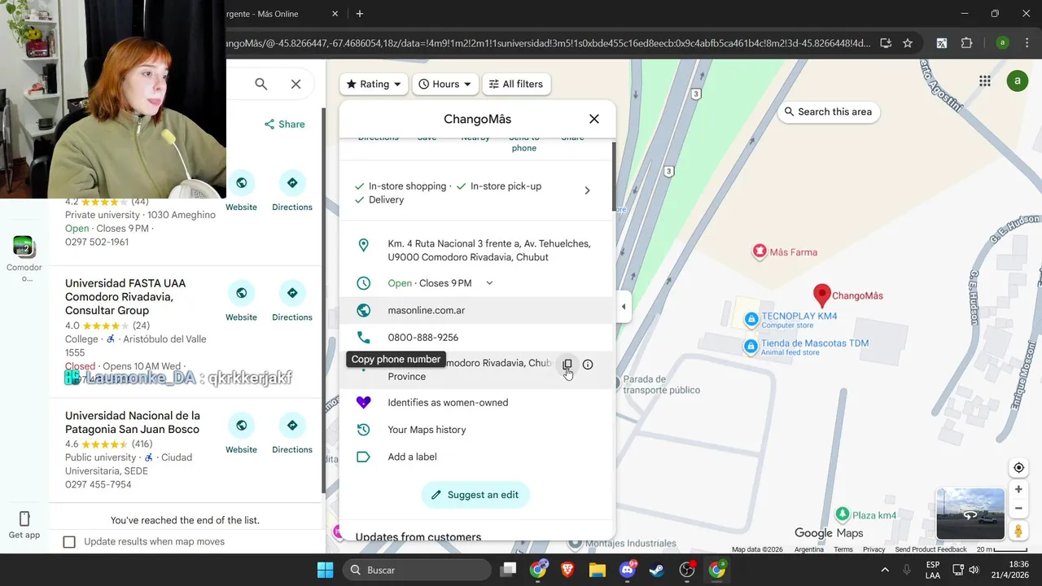Image resolution: width=1042 pixels, height=586 pixels.
Task: Open the Comodoro saved item in sidebar
Action: [x=24, y=258]
